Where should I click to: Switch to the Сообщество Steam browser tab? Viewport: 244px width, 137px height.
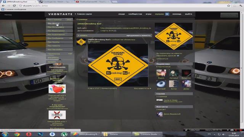point(56,2)
